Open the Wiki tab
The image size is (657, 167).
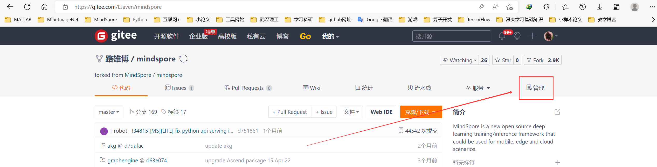click(x=312, y=88)
